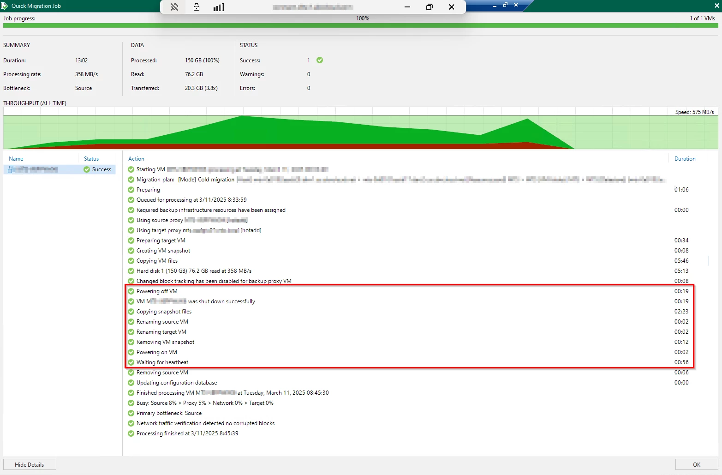The image size is (722, 475).
Task: Click the check icon beside Migration plan
Action: pos(131,180)
